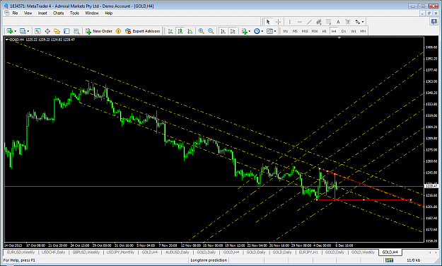Switch to the EURJPY,H1 chart tab
This screenshot has width=442, height=266.
[x=308, y=252]
